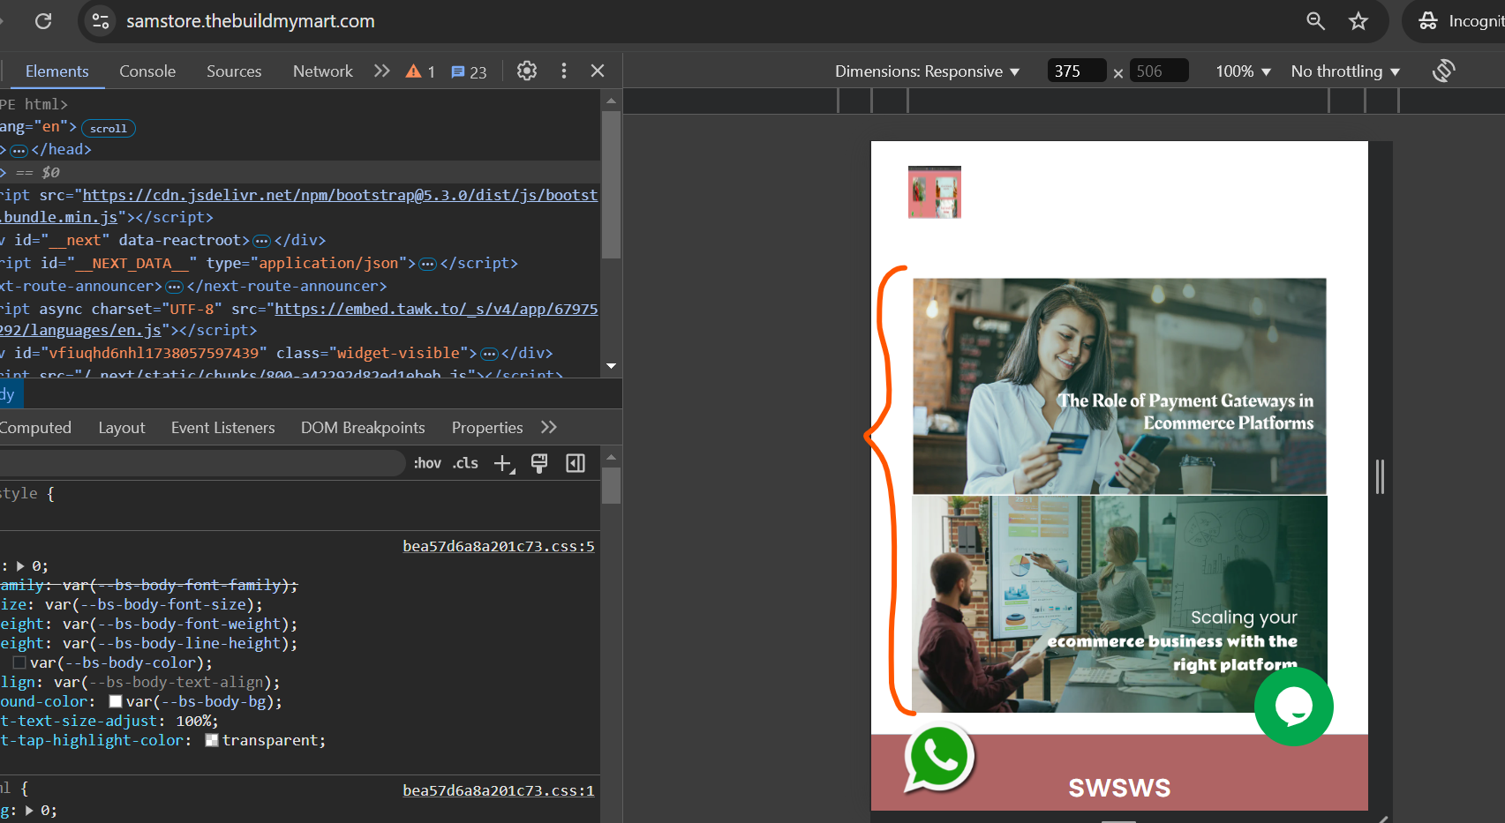Image resolution: width=1505 pixels, height=823 pixels.
Task: Click the Styles filter input field
Action: 201,463
